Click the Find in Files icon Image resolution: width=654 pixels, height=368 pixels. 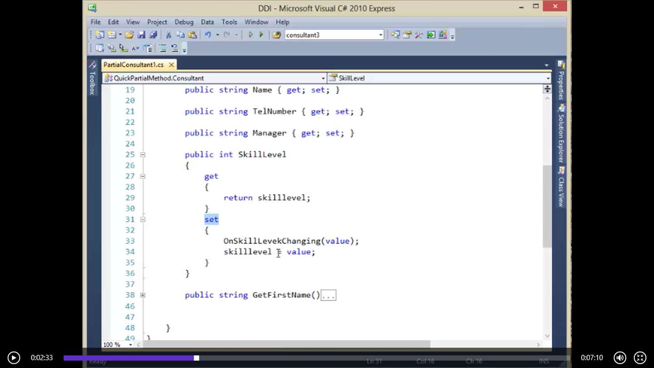[x=277, y=35]
